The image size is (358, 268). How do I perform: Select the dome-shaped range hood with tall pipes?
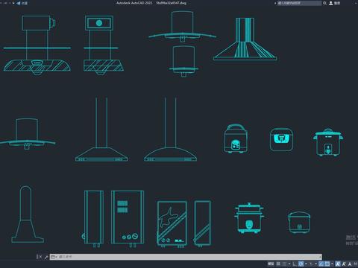tap(170, 130)
